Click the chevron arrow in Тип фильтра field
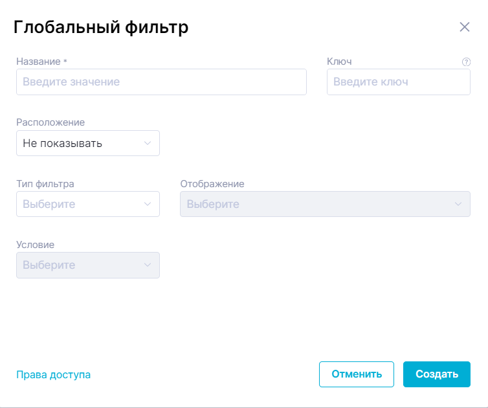The width and height of the screenshot is (488, 408). (148, 204)
